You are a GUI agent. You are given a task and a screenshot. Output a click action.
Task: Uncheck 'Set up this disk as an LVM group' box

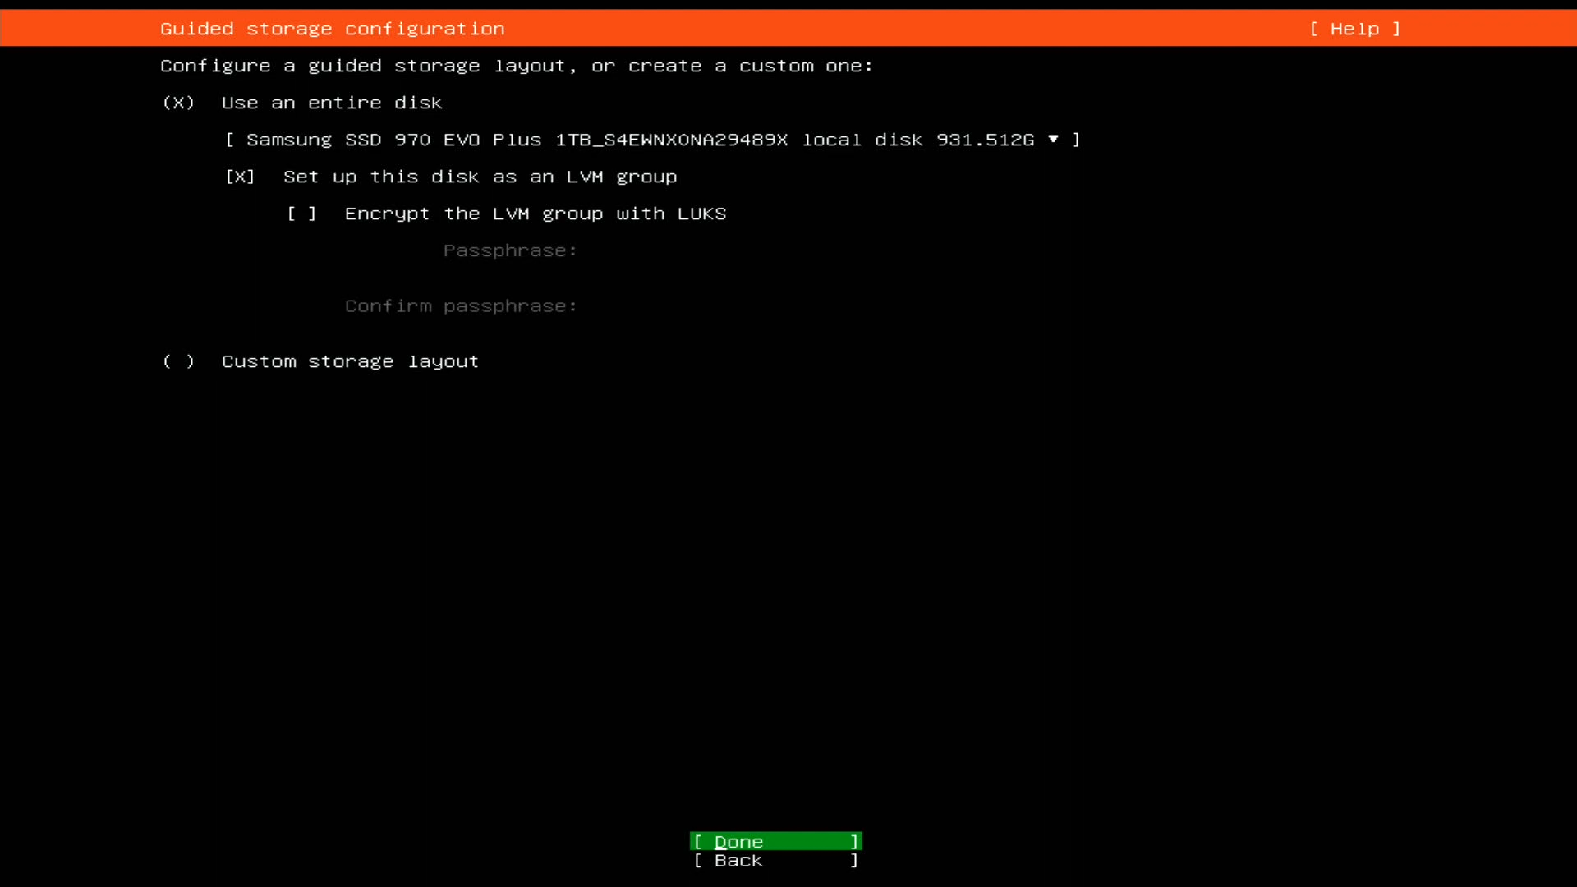tap(240, 177)
